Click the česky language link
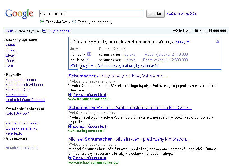Viewport: 229px width, 167px height. (x=181, y=42)
